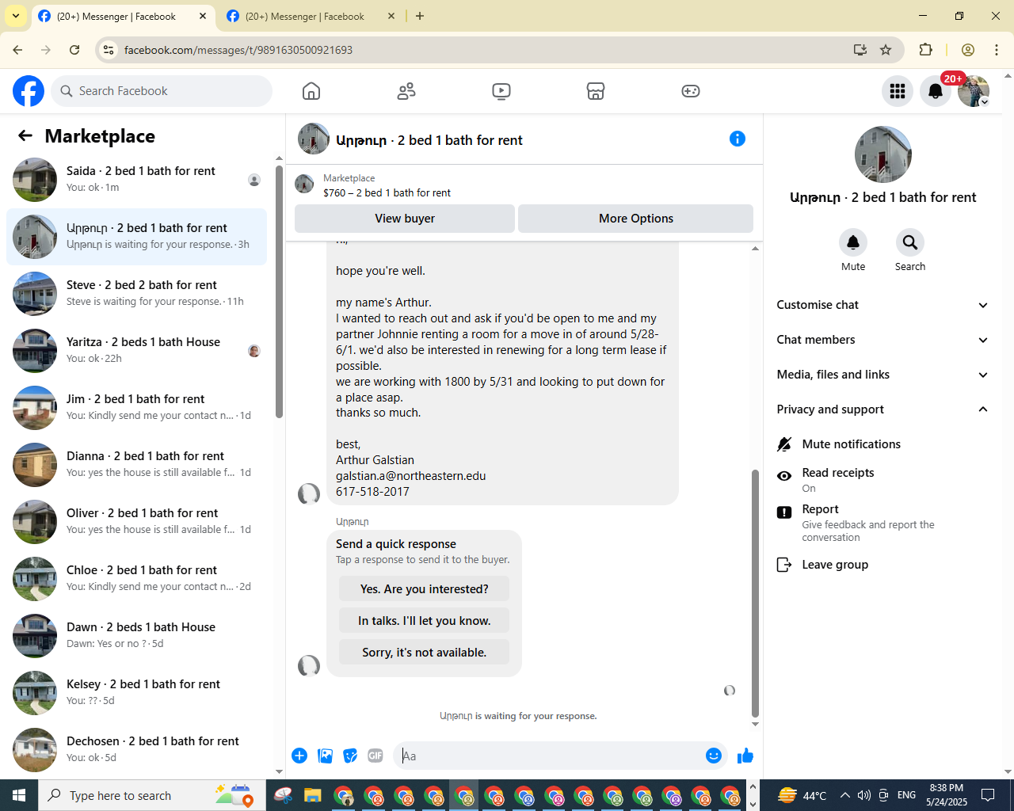Open Oliver 2 bed 1 bath conversation
Screen dimensions: 1014x811
point(136,522)
